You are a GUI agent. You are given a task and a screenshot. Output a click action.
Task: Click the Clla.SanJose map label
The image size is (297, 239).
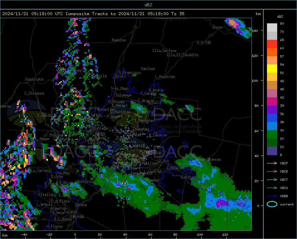(164, 51)
